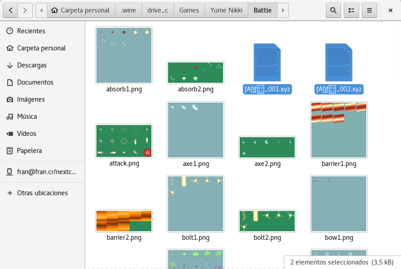
Task: Click the Papelera trash can icon
Action: [10, 151]
